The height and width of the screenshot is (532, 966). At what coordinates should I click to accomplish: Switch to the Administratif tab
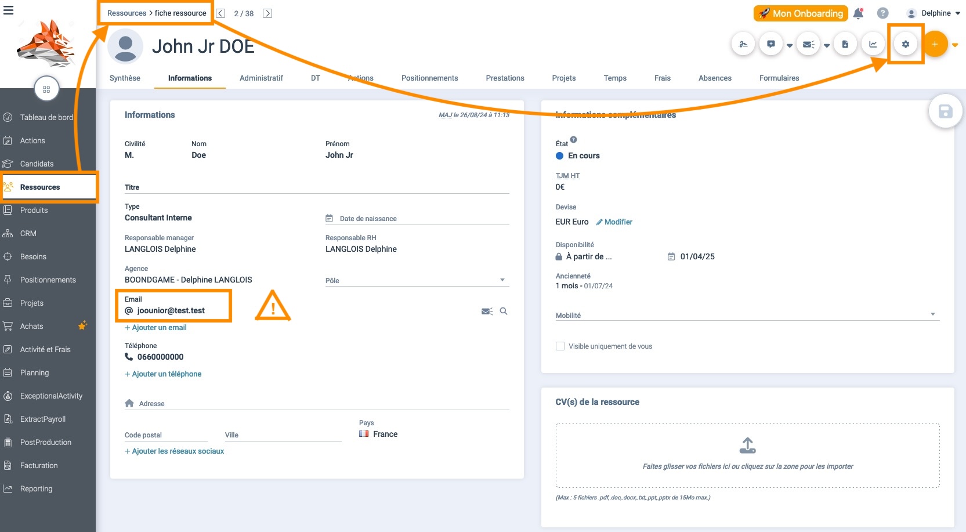click(261, 78)
